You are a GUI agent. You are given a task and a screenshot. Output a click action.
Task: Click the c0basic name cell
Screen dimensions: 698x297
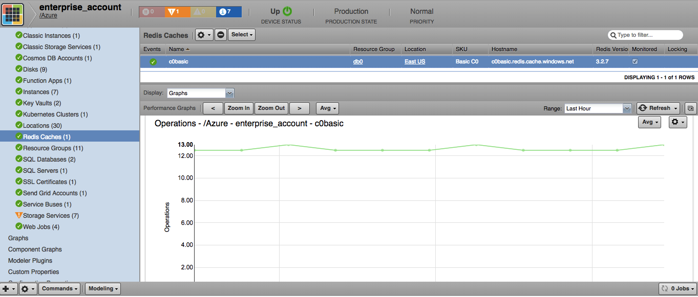pos(179,61)
